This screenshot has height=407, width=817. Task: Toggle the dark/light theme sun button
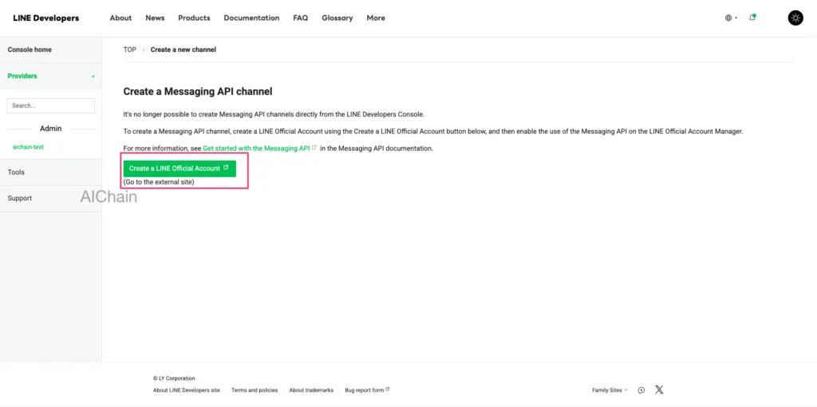[795, 18]
